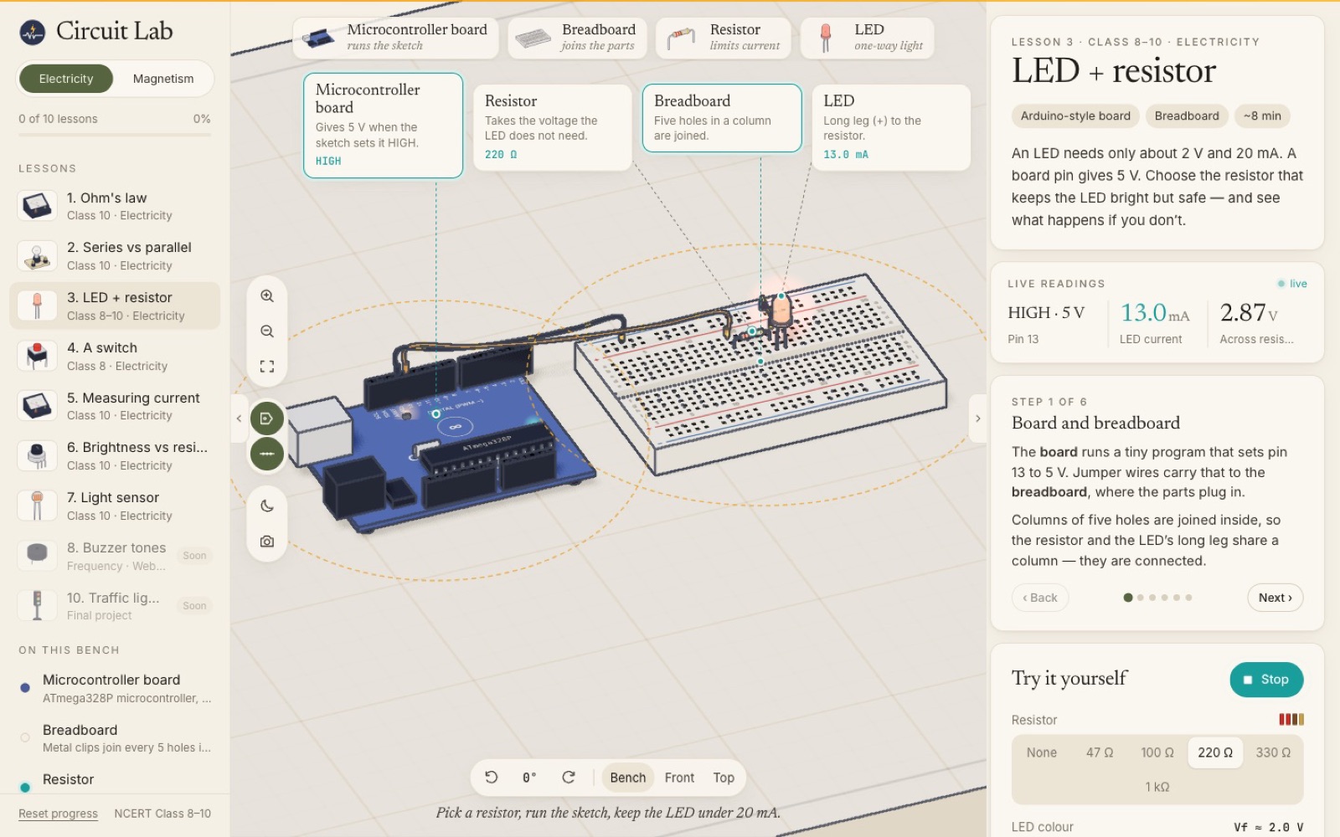This screenshot has height=837, width=1340.
Task: Rotate view clockwise
Action: tap(569, 778)
